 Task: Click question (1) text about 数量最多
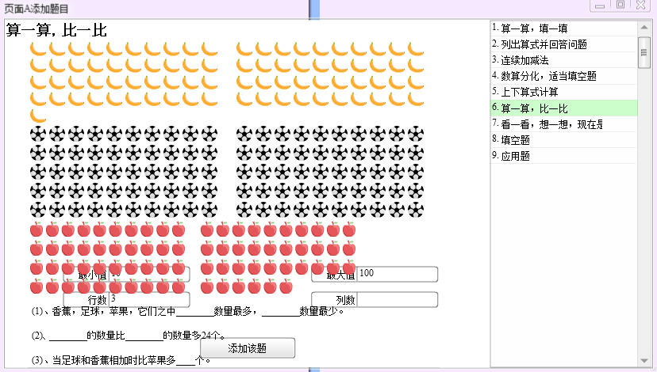point(188,311)
